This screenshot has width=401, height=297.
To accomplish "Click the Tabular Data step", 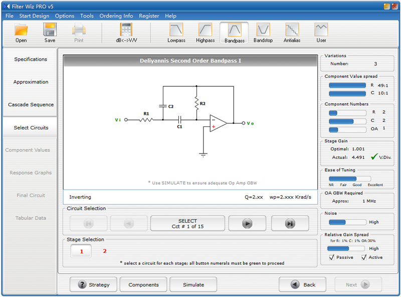I will pyautogui.click(x=31, y=218).
